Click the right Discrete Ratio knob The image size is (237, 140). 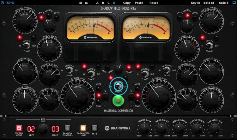click(x=211, y=72)
